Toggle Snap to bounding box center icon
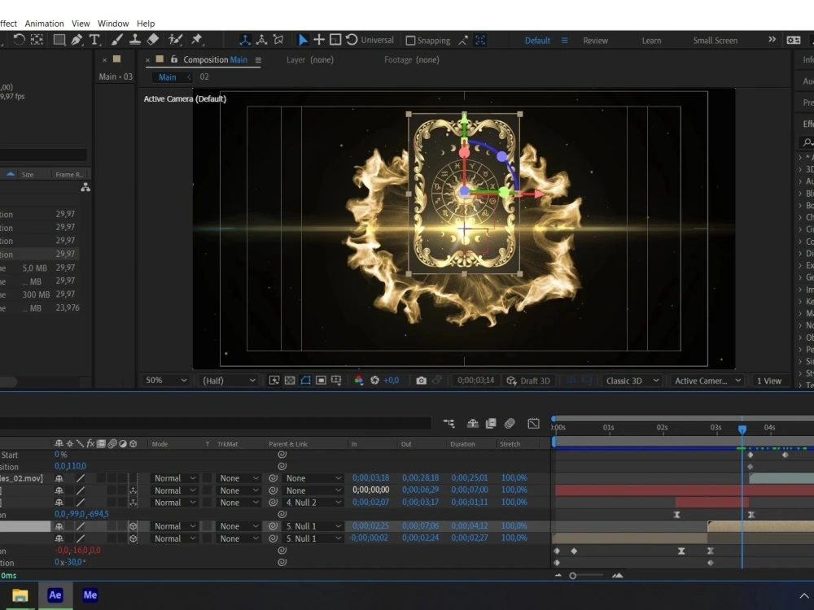This screenshot has width=814, height=610. pyautogui.click(x=480, y=40)
